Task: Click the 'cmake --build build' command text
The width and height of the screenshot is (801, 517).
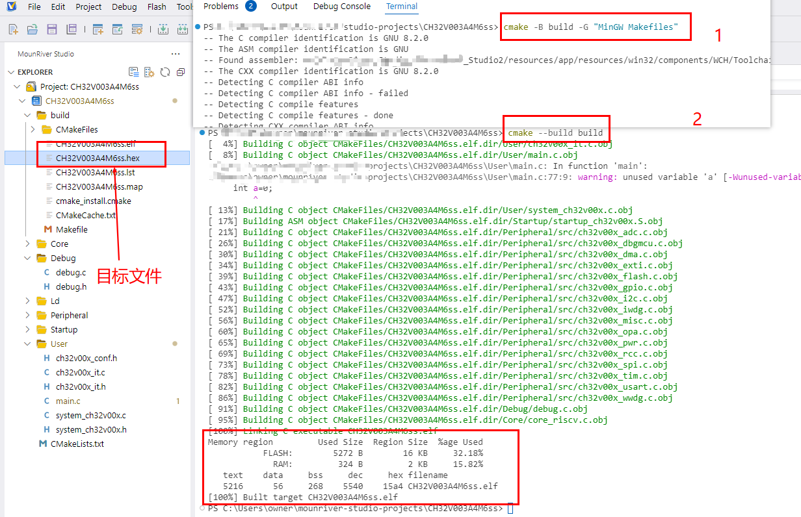Action: point(555,133)
